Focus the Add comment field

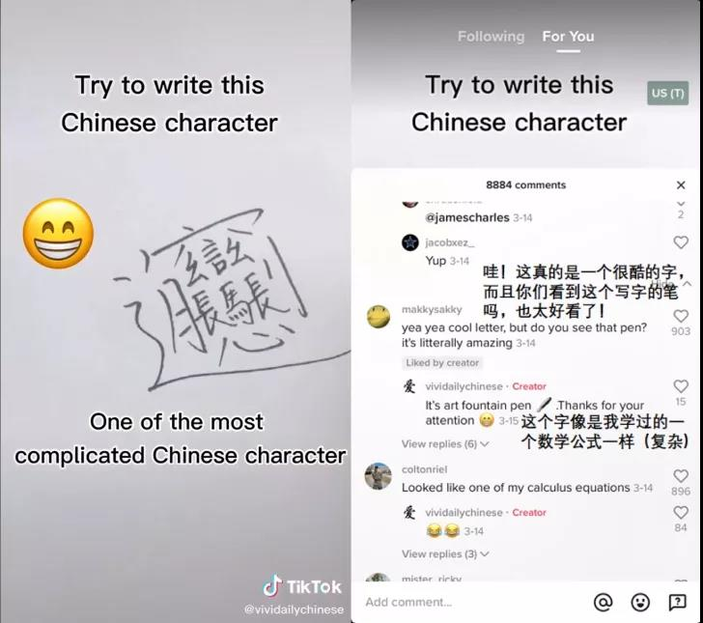tap(471, 602)
